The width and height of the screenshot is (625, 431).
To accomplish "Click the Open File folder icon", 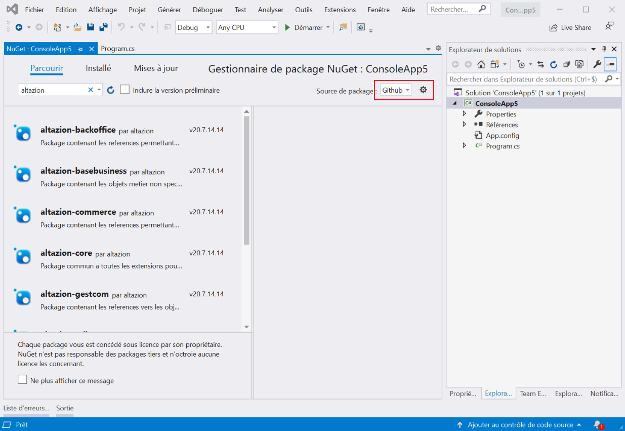I will [77, 27].
